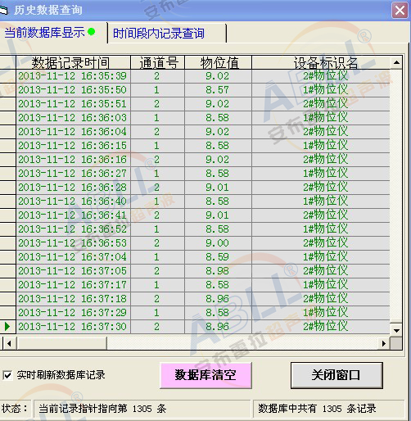Image resolution: width=411 pixels, height=421 pixels.
Task: Click the 9.00 level value cell
Action: 218,243
